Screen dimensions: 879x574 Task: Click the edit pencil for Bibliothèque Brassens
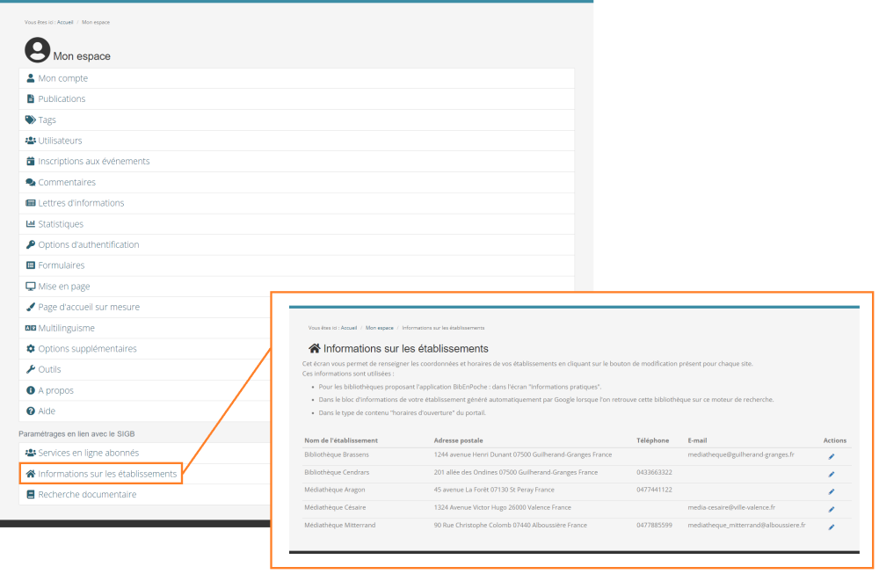point(832,454)
